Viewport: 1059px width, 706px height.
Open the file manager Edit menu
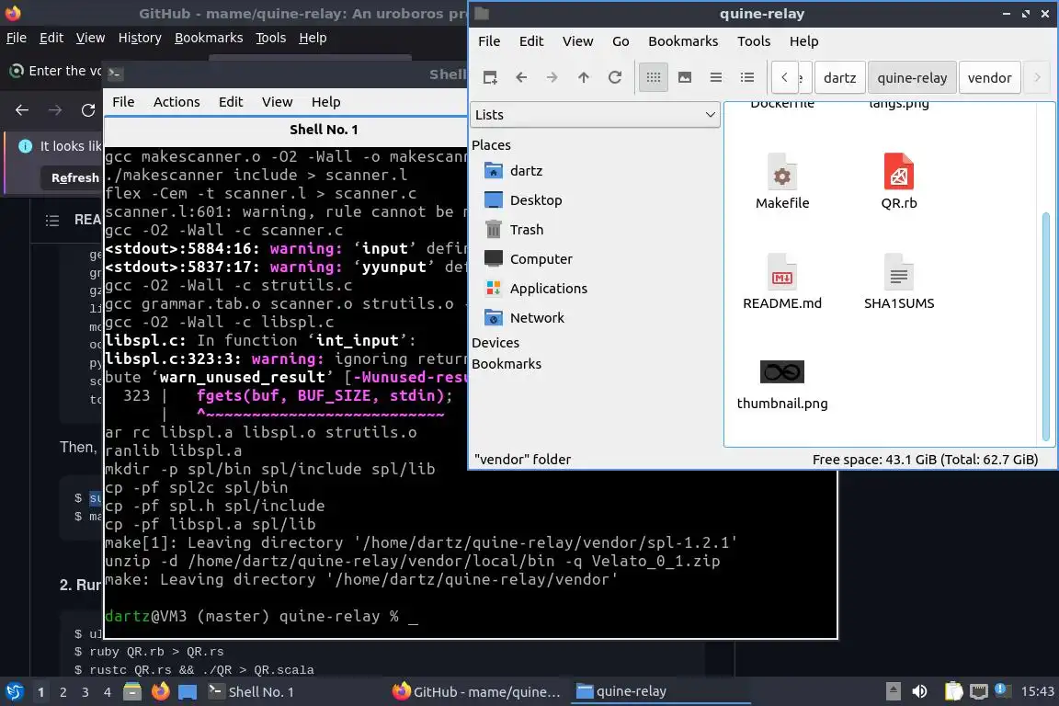point(530,41)
